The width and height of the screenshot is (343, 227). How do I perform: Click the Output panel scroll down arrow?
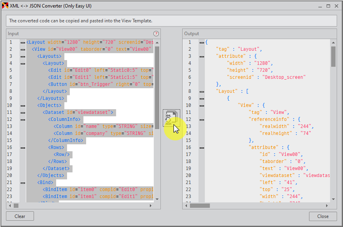333,199
